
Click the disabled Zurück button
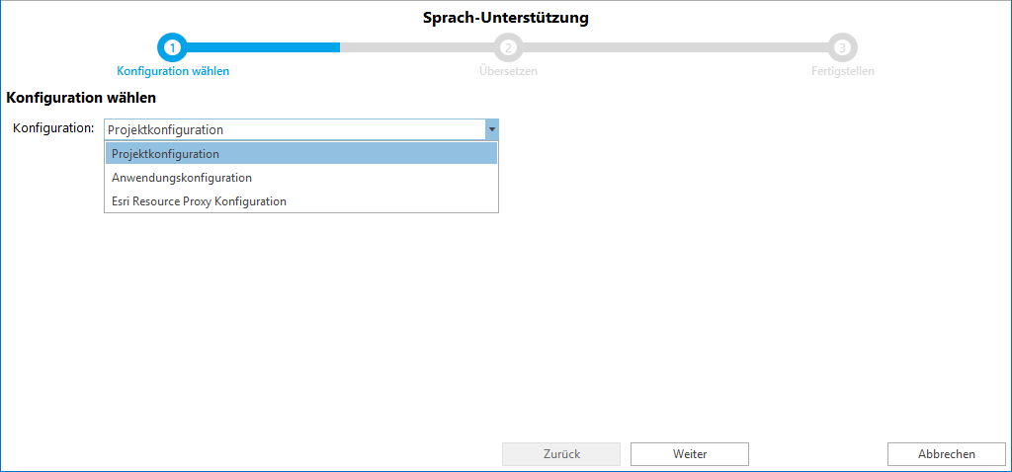(x=561, y=454)
